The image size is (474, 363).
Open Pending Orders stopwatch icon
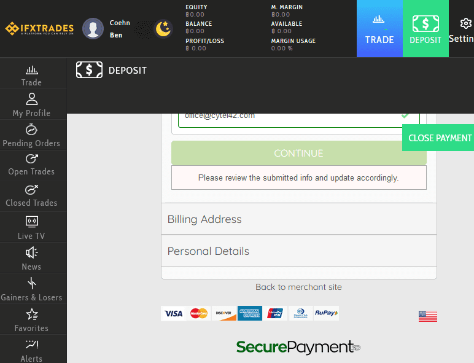pos(31,130)
